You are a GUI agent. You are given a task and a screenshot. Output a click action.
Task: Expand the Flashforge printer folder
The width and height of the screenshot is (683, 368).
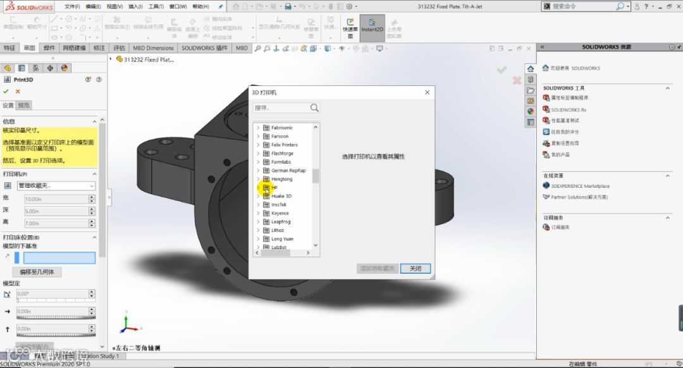click(258, 153)
